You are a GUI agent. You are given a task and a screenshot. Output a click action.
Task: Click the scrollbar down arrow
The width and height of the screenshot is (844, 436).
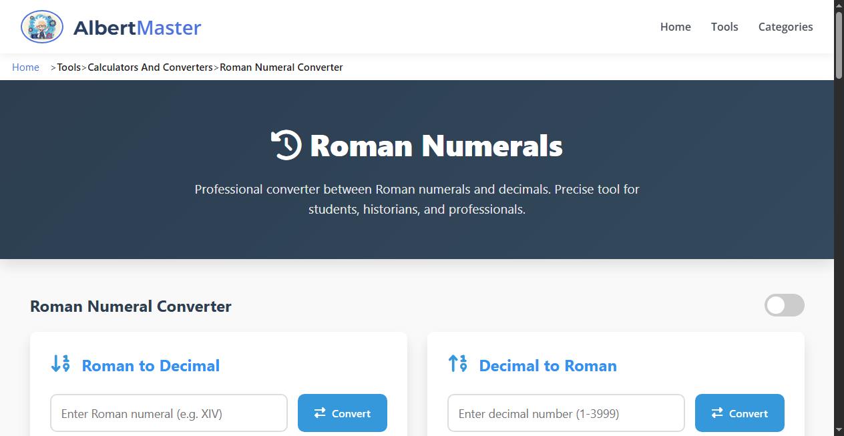pyautogui.click(x=839, y=431)
